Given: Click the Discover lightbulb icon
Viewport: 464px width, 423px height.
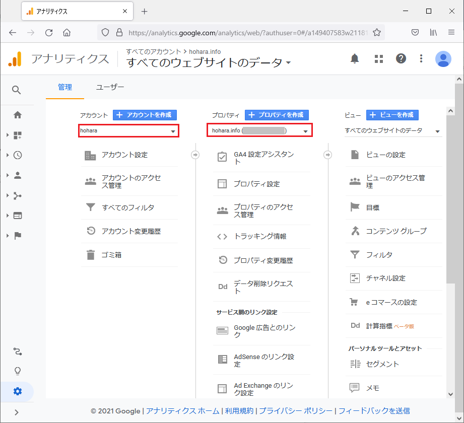Looking at the screenshot, I should pos(18,371).
